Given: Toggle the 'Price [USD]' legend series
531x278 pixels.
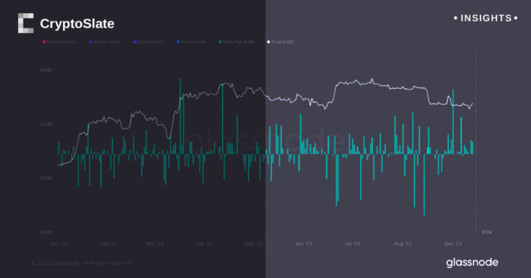Looking at the screenshot, I should 281,42.
